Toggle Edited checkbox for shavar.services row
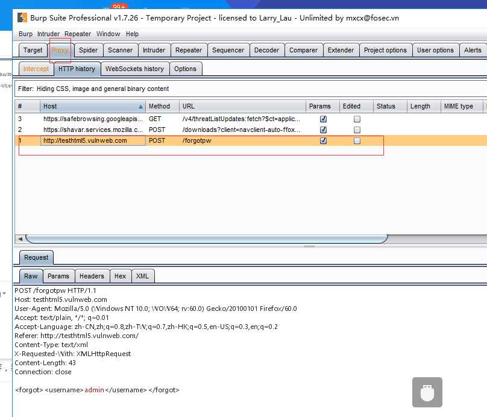Image resolution: width=487 pixels, height=417 pixels. point(357,130)
